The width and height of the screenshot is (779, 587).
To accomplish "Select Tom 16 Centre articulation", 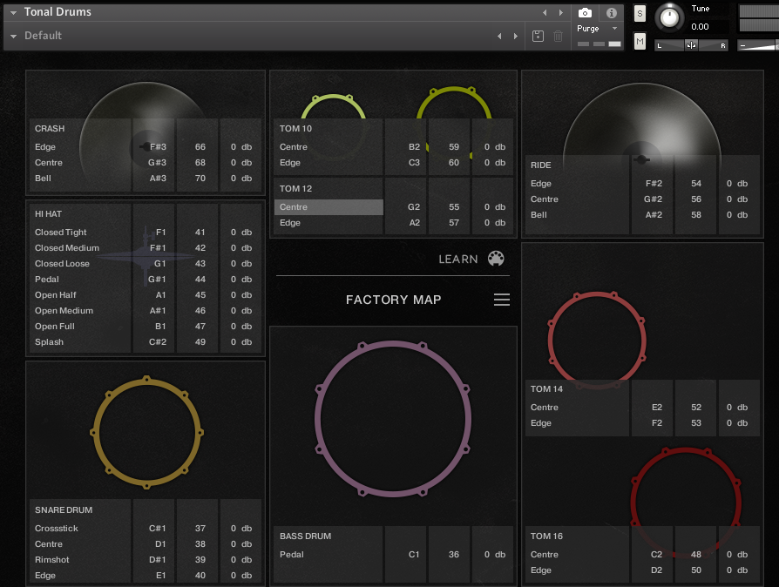I will pos(544,555).
